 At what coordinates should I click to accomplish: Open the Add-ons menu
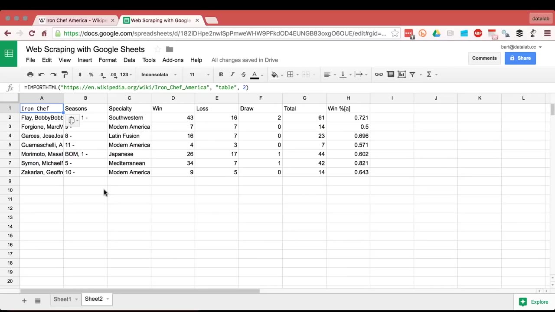click(173, 60)
